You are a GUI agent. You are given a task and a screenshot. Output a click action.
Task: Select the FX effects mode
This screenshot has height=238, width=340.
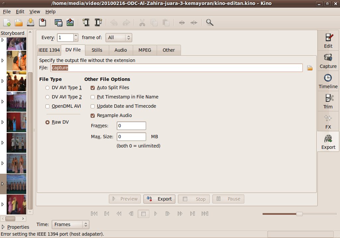point(328,122)
